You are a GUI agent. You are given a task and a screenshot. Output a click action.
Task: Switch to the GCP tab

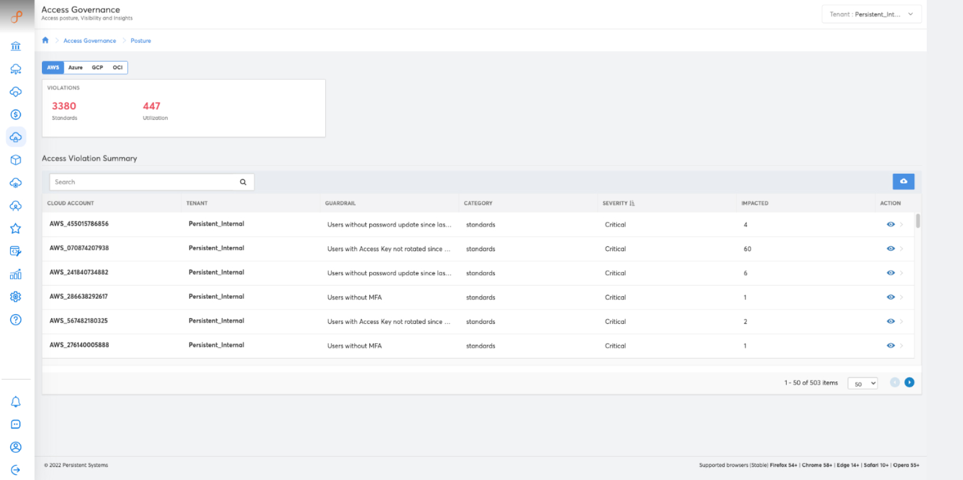click(x=97, y=67)
